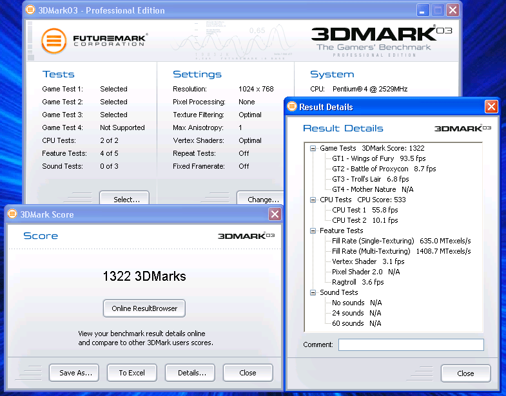Select GT3 - Troll's Lair row
506x396 pixels.
tap(370, 179)
